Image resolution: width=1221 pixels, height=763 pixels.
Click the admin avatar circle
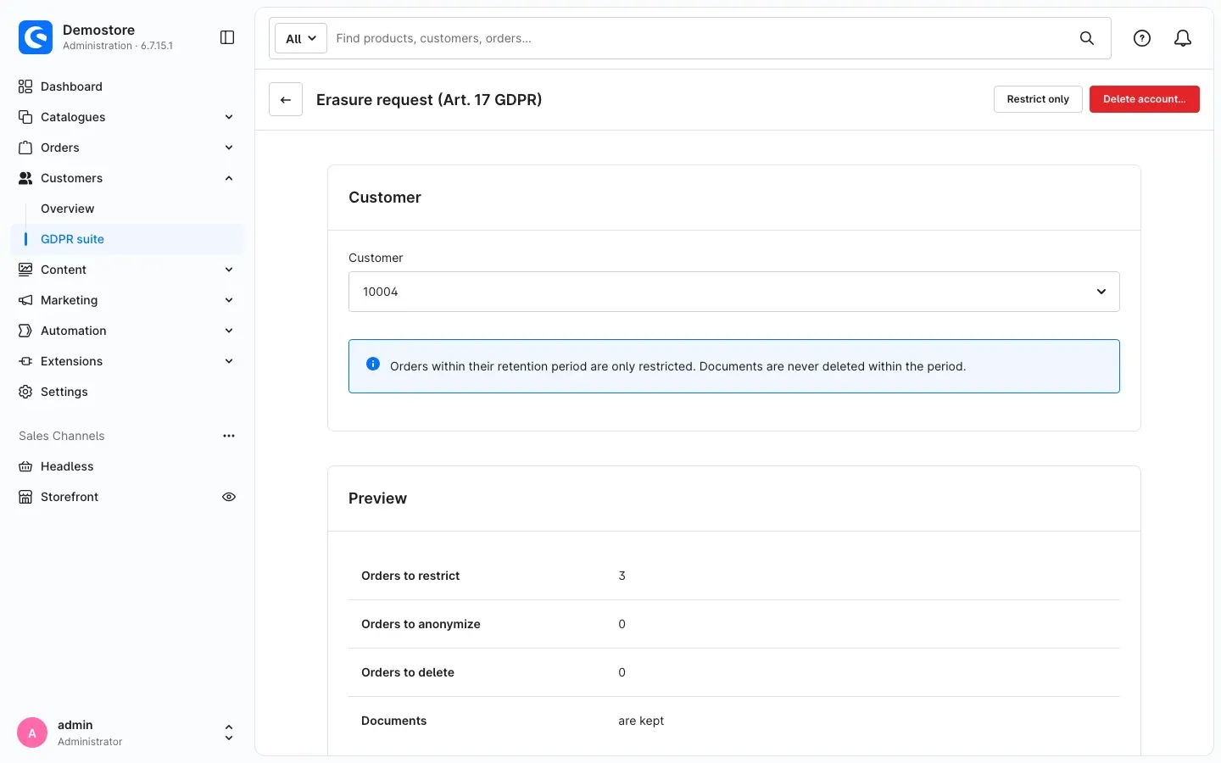click(32, 732)
